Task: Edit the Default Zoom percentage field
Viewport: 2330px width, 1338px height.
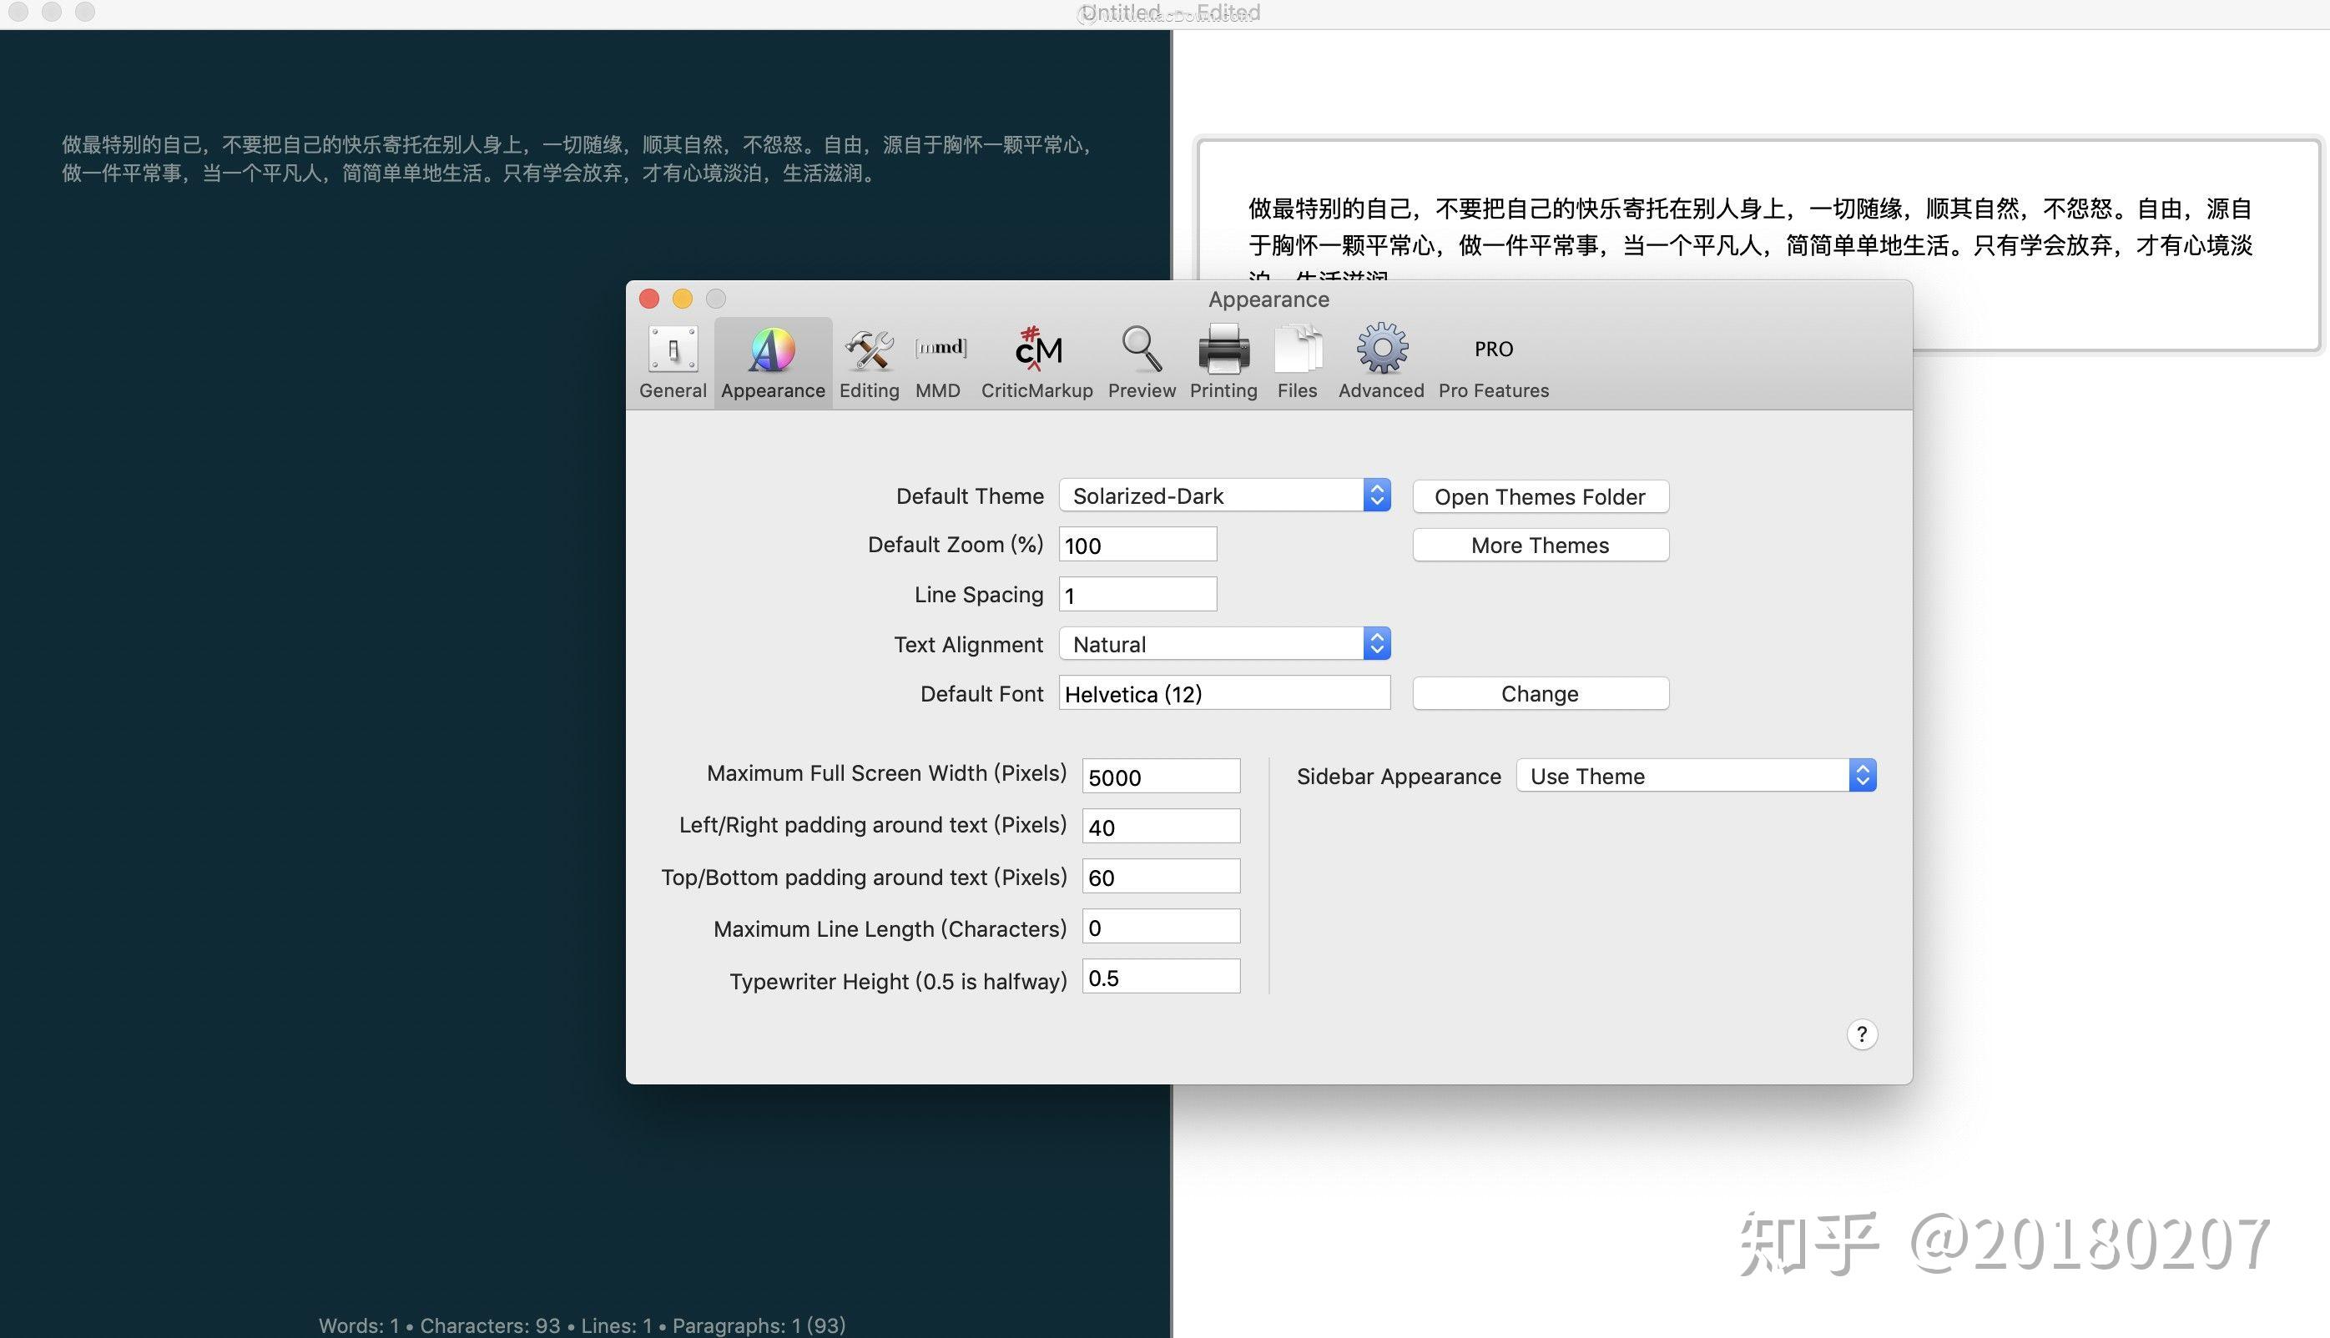Action: [1136, 544]
